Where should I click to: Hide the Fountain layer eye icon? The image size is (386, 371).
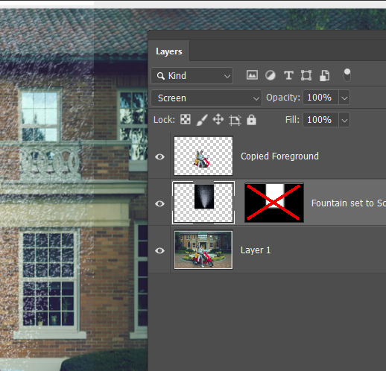(159, 203)
